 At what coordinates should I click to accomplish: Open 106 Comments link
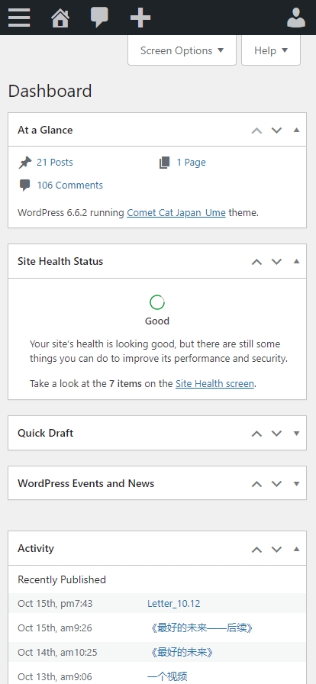point(69,185)
